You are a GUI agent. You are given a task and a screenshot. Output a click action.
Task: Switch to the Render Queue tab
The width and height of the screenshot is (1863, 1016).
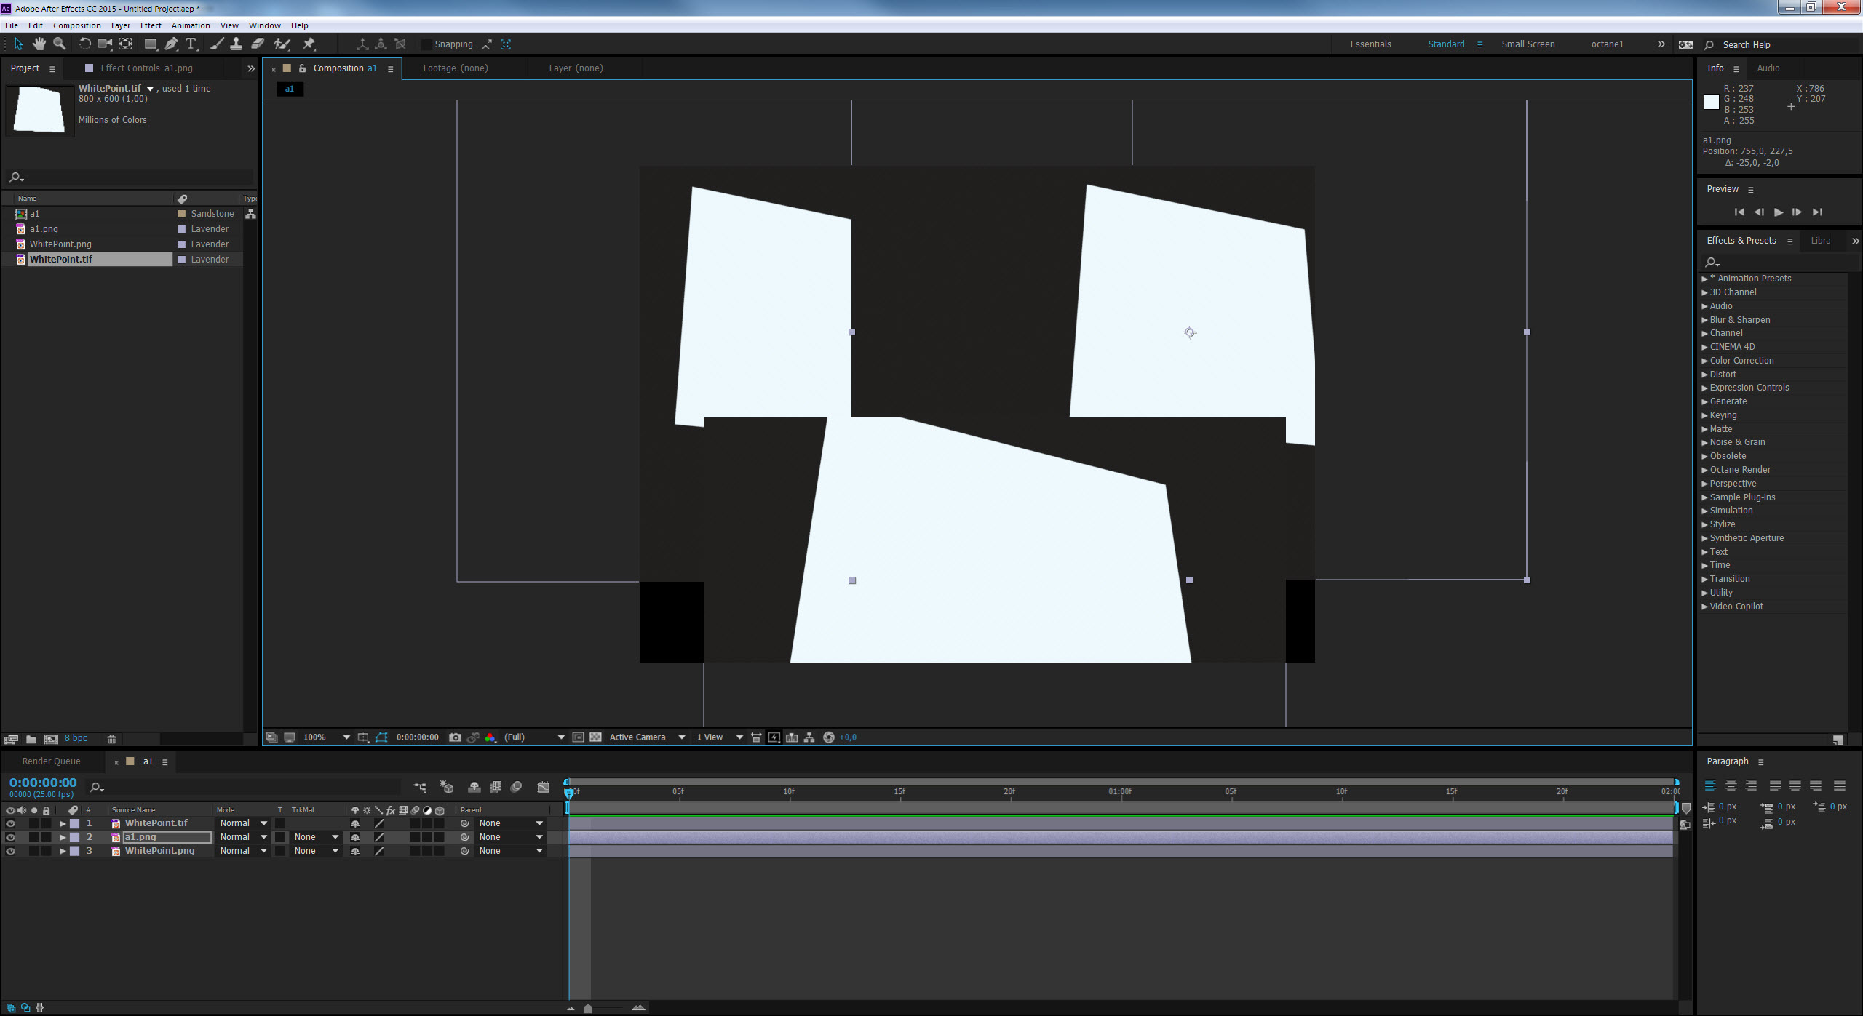point(51,761)
